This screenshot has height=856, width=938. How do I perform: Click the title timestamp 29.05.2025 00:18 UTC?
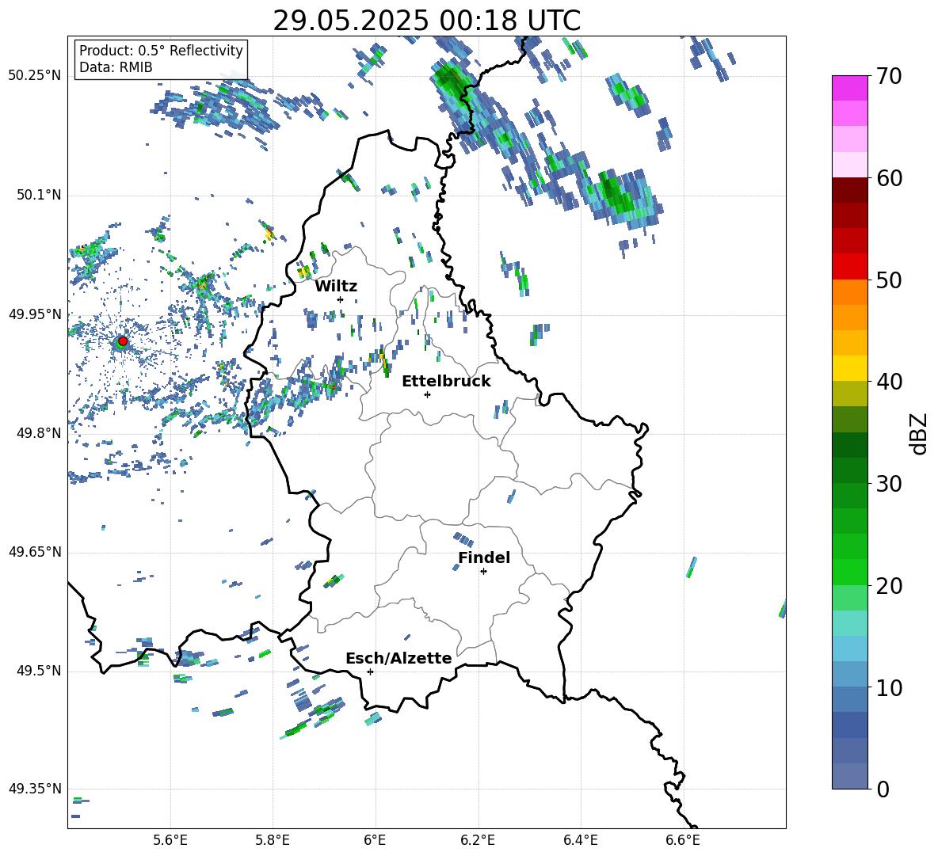[426, 21]
